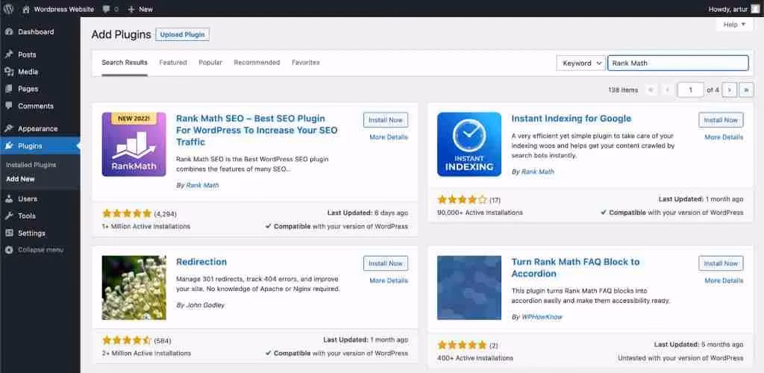Click the Upload Plugin button
This screenshot has height=373, width=764.
click(182, 34)
